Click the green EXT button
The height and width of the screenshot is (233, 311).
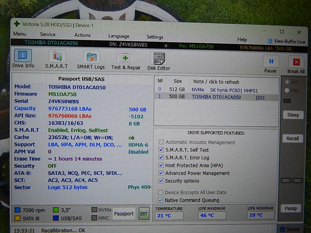click(x=144, y=214)
